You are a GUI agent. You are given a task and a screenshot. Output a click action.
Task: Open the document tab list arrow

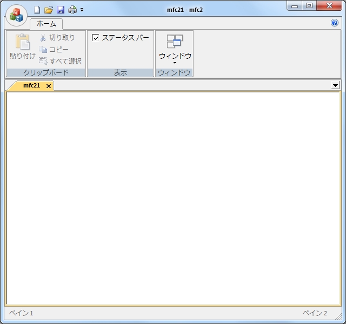click(335, 85)
